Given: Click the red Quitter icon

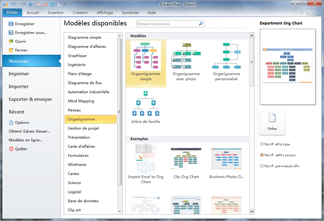Looking at the screenshot, I should tap(11, 149).
